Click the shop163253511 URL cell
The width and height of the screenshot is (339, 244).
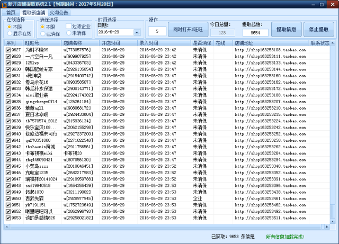270,218
